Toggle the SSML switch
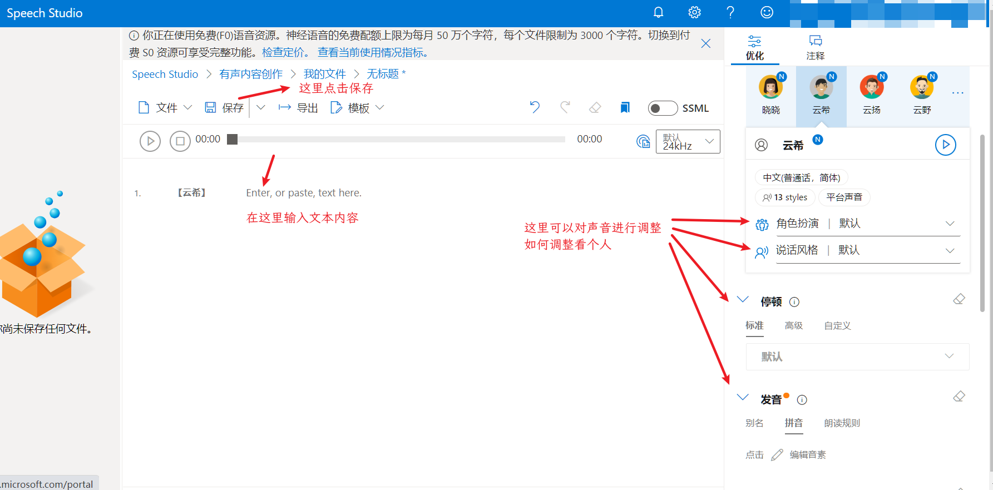 click(663, 108)
